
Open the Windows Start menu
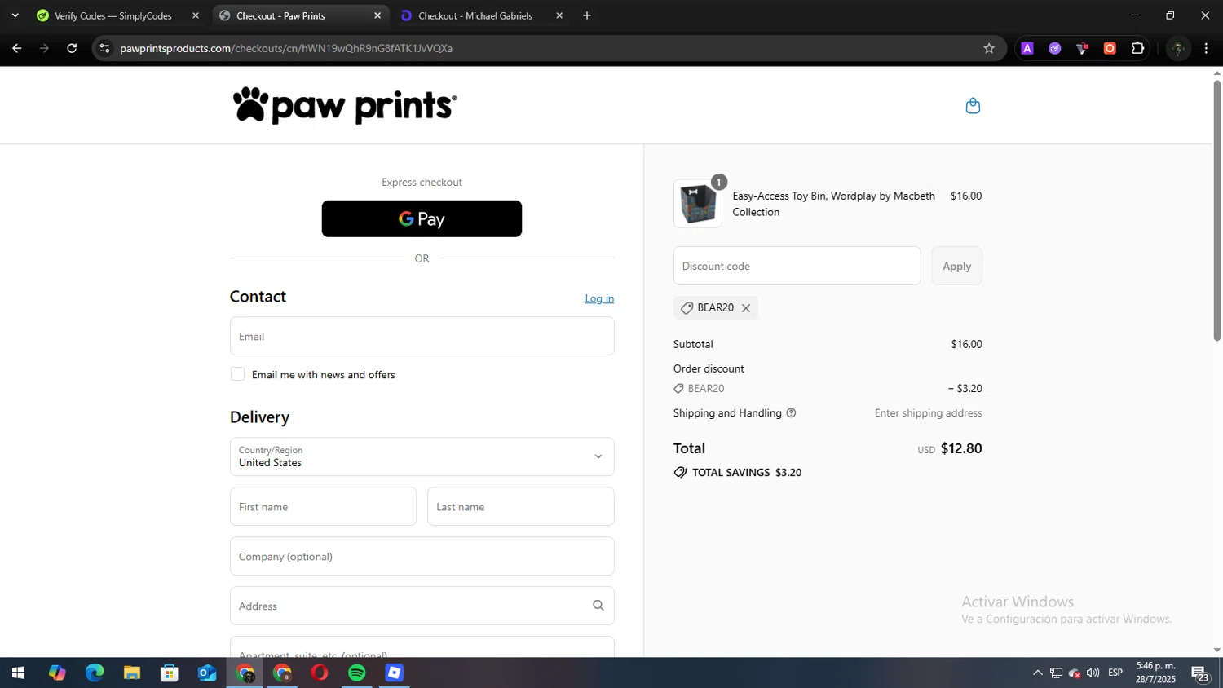tap(18, 673)
